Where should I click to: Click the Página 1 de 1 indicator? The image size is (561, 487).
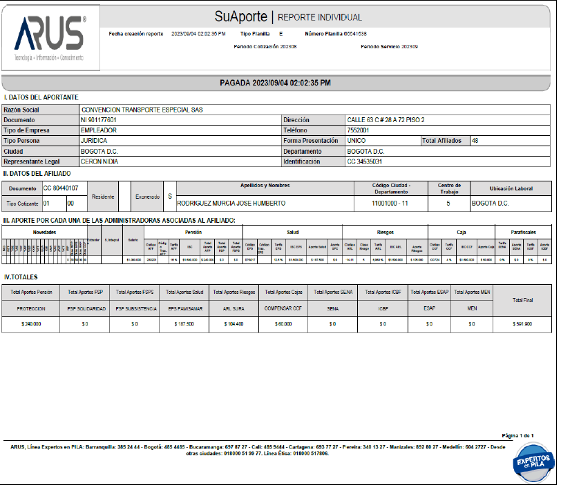point(519,436)
